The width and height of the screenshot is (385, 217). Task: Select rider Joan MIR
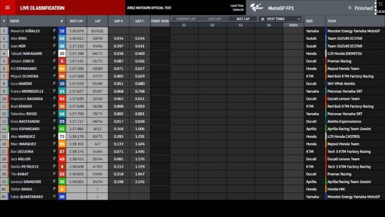(18, 46)
